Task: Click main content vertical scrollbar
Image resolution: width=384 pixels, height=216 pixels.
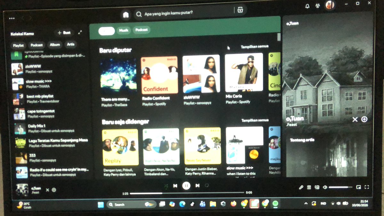Action: click(279, 37)
